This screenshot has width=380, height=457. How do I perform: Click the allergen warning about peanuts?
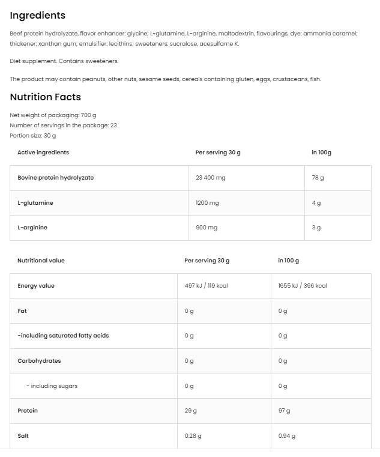click(x=166, y=79)
